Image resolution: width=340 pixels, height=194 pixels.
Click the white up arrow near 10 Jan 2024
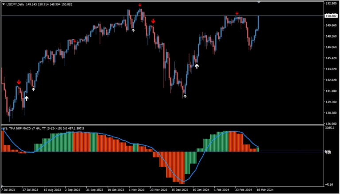(197, 66)
